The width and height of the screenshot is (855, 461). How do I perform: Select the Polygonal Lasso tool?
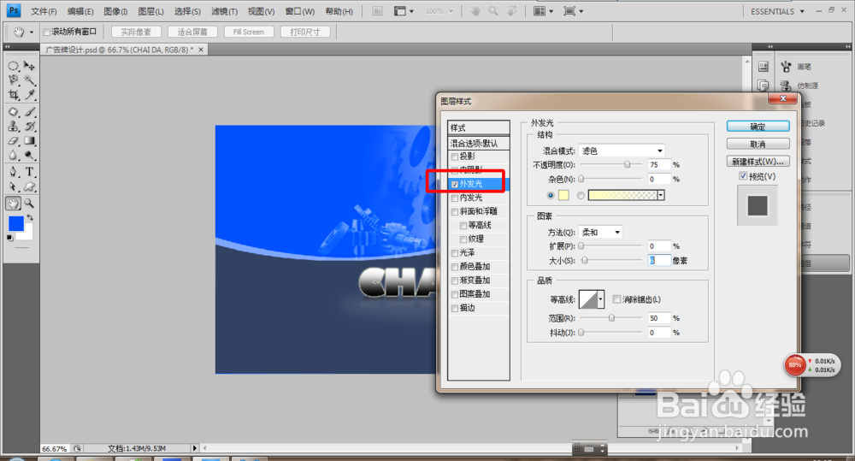click(13, 80)
